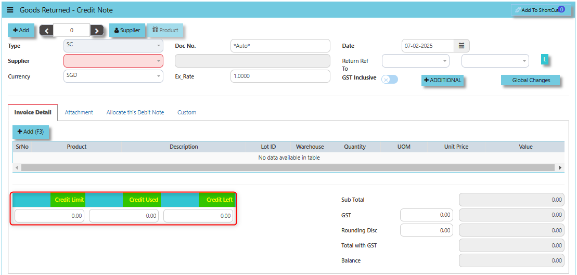This screenshot has width=577, height=275.
Task: Click the Supplier button with person icon
Action: 127,30
